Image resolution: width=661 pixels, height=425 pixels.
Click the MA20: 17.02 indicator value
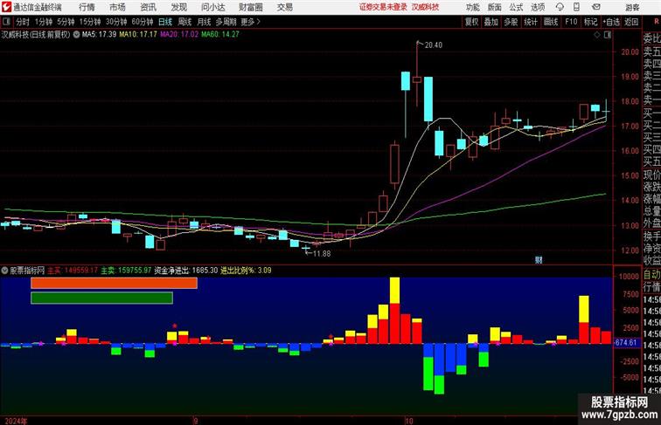point(179,35)
